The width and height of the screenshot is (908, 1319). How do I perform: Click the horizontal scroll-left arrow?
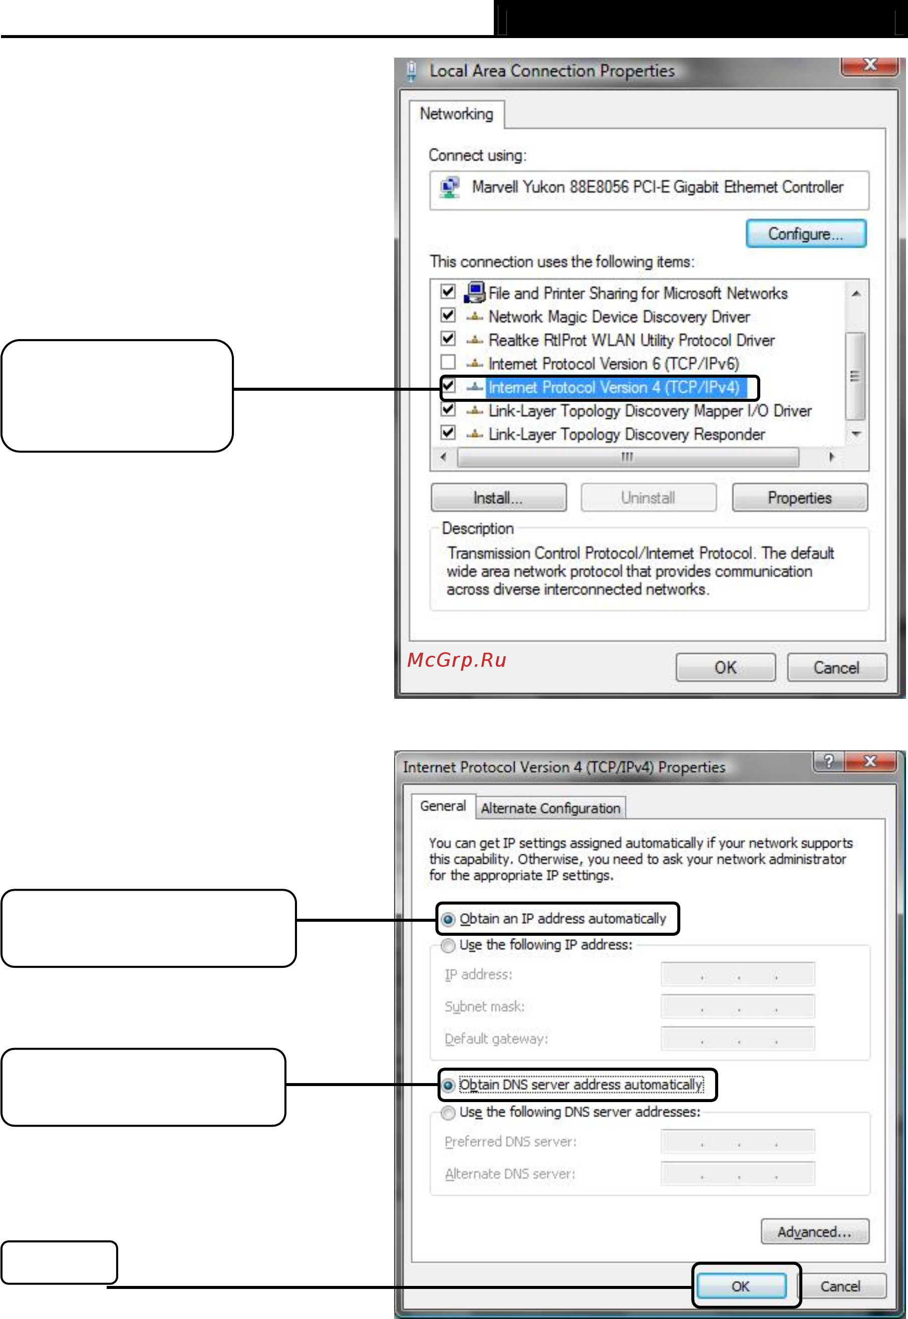click(x=444, y=457)
